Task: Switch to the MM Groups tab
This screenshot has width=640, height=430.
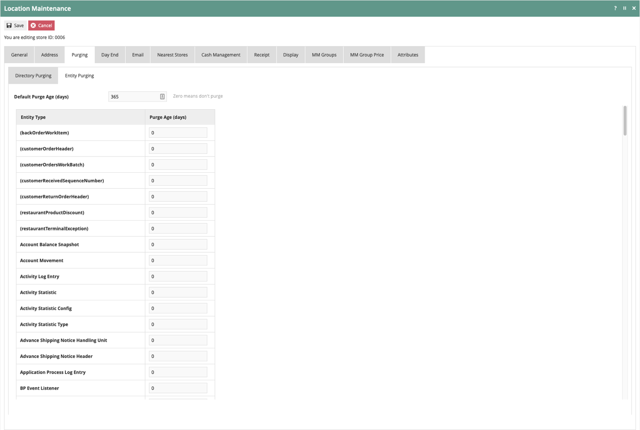Action: click(324, 55)
